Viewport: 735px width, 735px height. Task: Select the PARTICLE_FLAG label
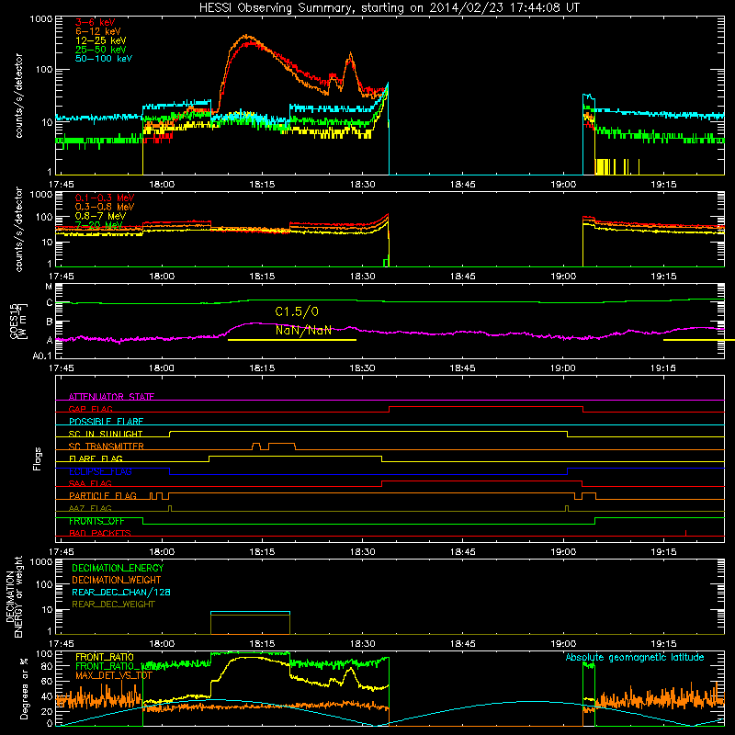tap(103, 495)
